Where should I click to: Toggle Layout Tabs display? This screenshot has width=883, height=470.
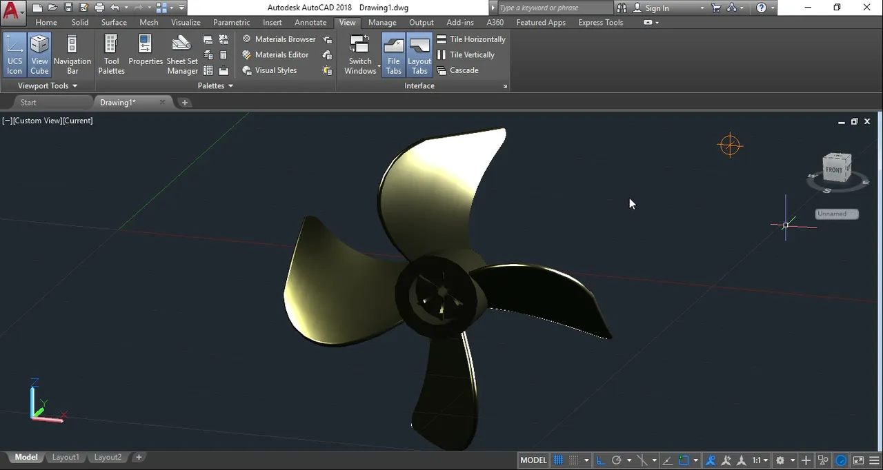click(x=419, y=55)
